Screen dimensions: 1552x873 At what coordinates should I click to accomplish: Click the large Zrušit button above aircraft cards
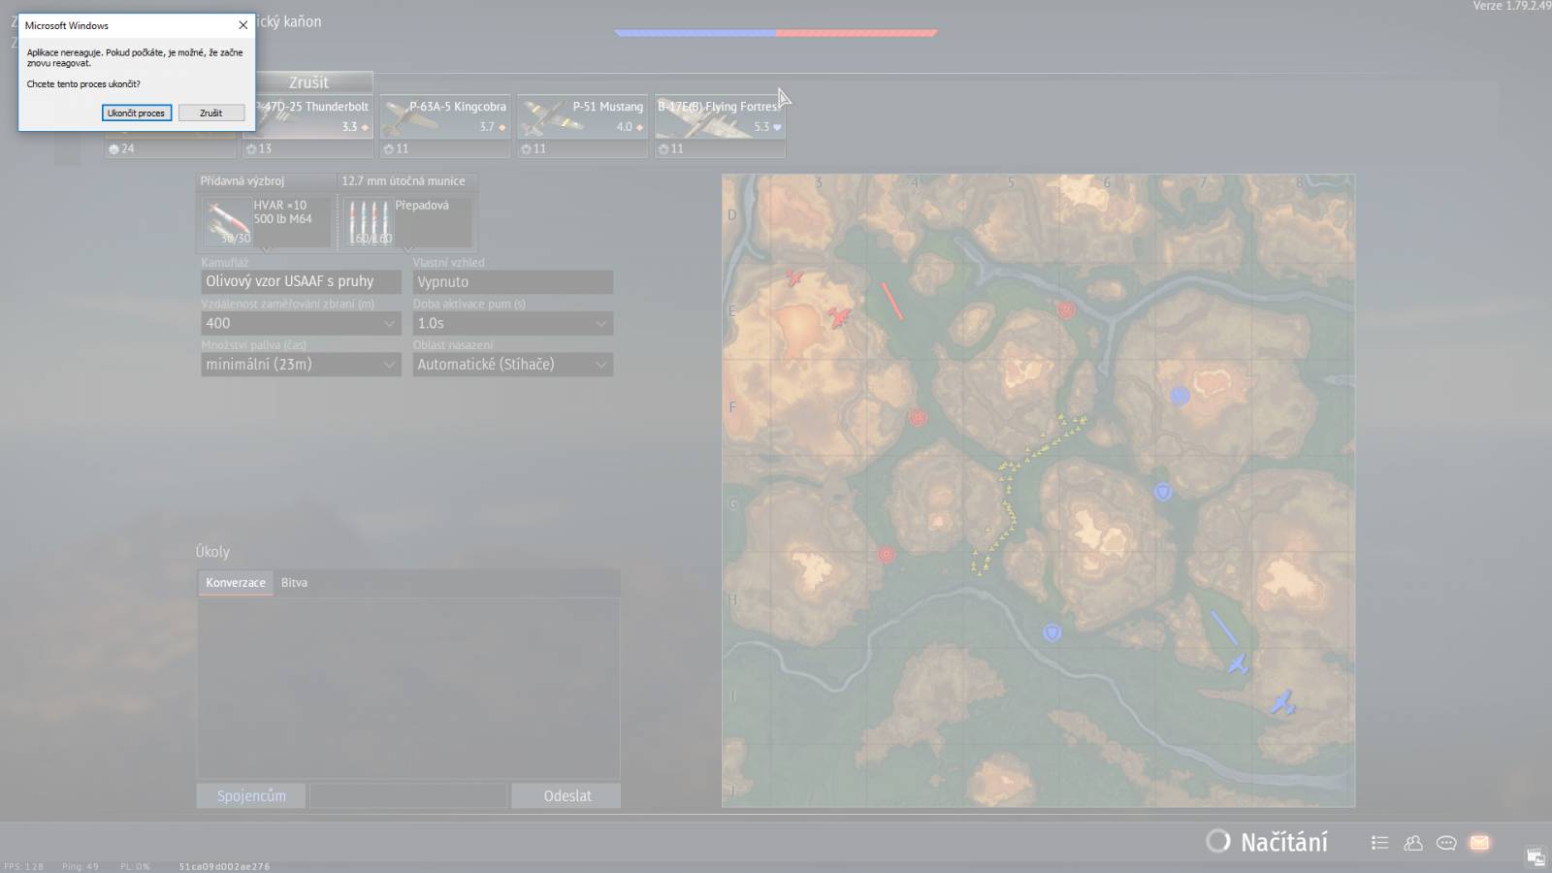[308, 82]
